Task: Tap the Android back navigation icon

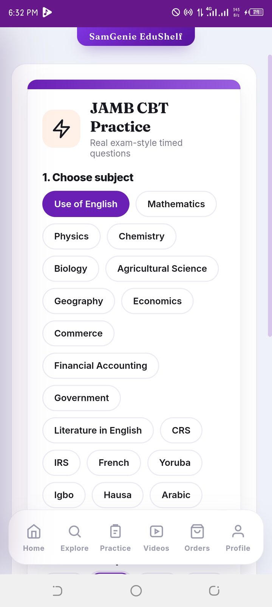Action: click(x=57, y=590)
